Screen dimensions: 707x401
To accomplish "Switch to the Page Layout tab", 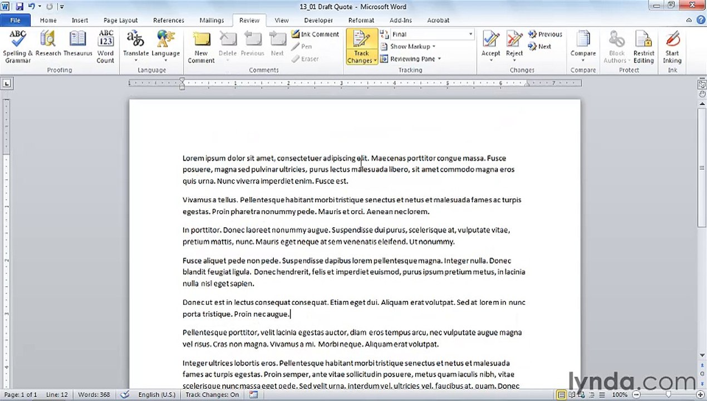I will pyautogui.click(x=120, y=20).
